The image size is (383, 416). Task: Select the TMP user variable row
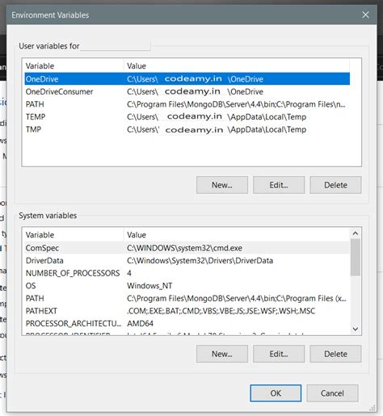tap(187, 129)
